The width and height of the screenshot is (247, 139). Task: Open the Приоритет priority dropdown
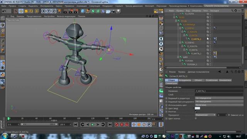(x=205, y=115)
